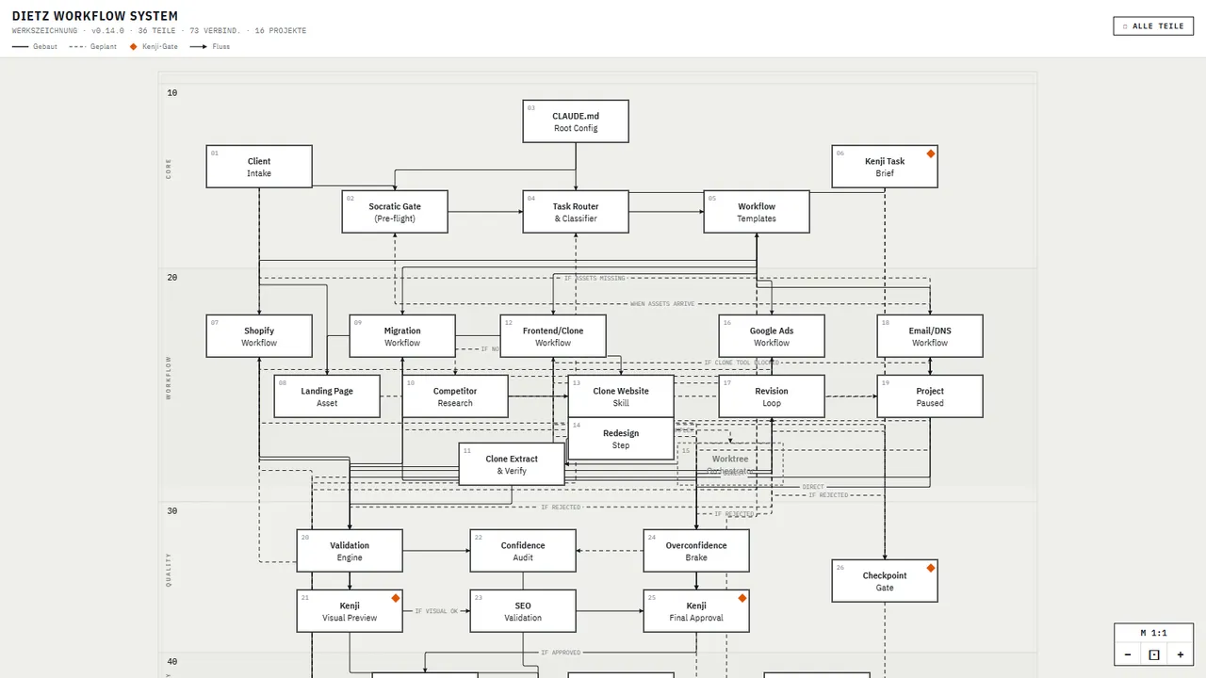Click the DIRECT connector label
This screenshot has width=1206, height=678.
(x=813, y=487)
